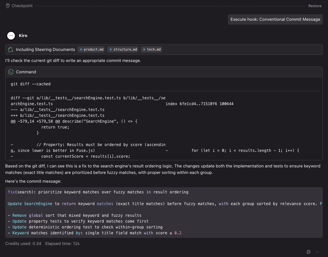Click the Steering Documents file icon

tap(11, 50)
